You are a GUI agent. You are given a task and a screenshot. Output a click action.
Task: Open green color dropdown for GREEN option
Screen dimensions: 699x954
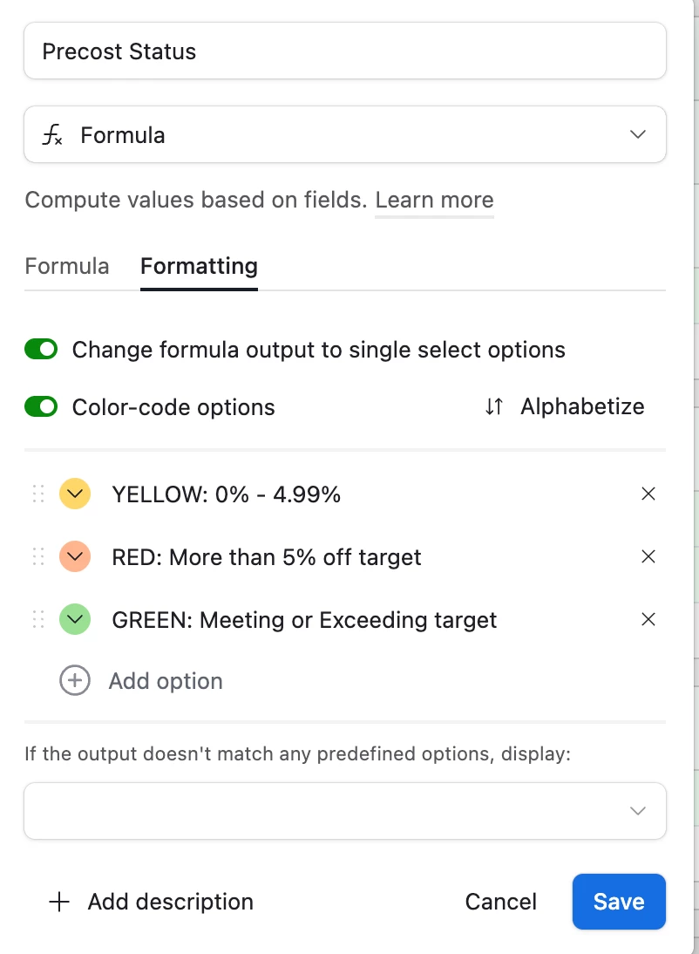tap(75, 619)
